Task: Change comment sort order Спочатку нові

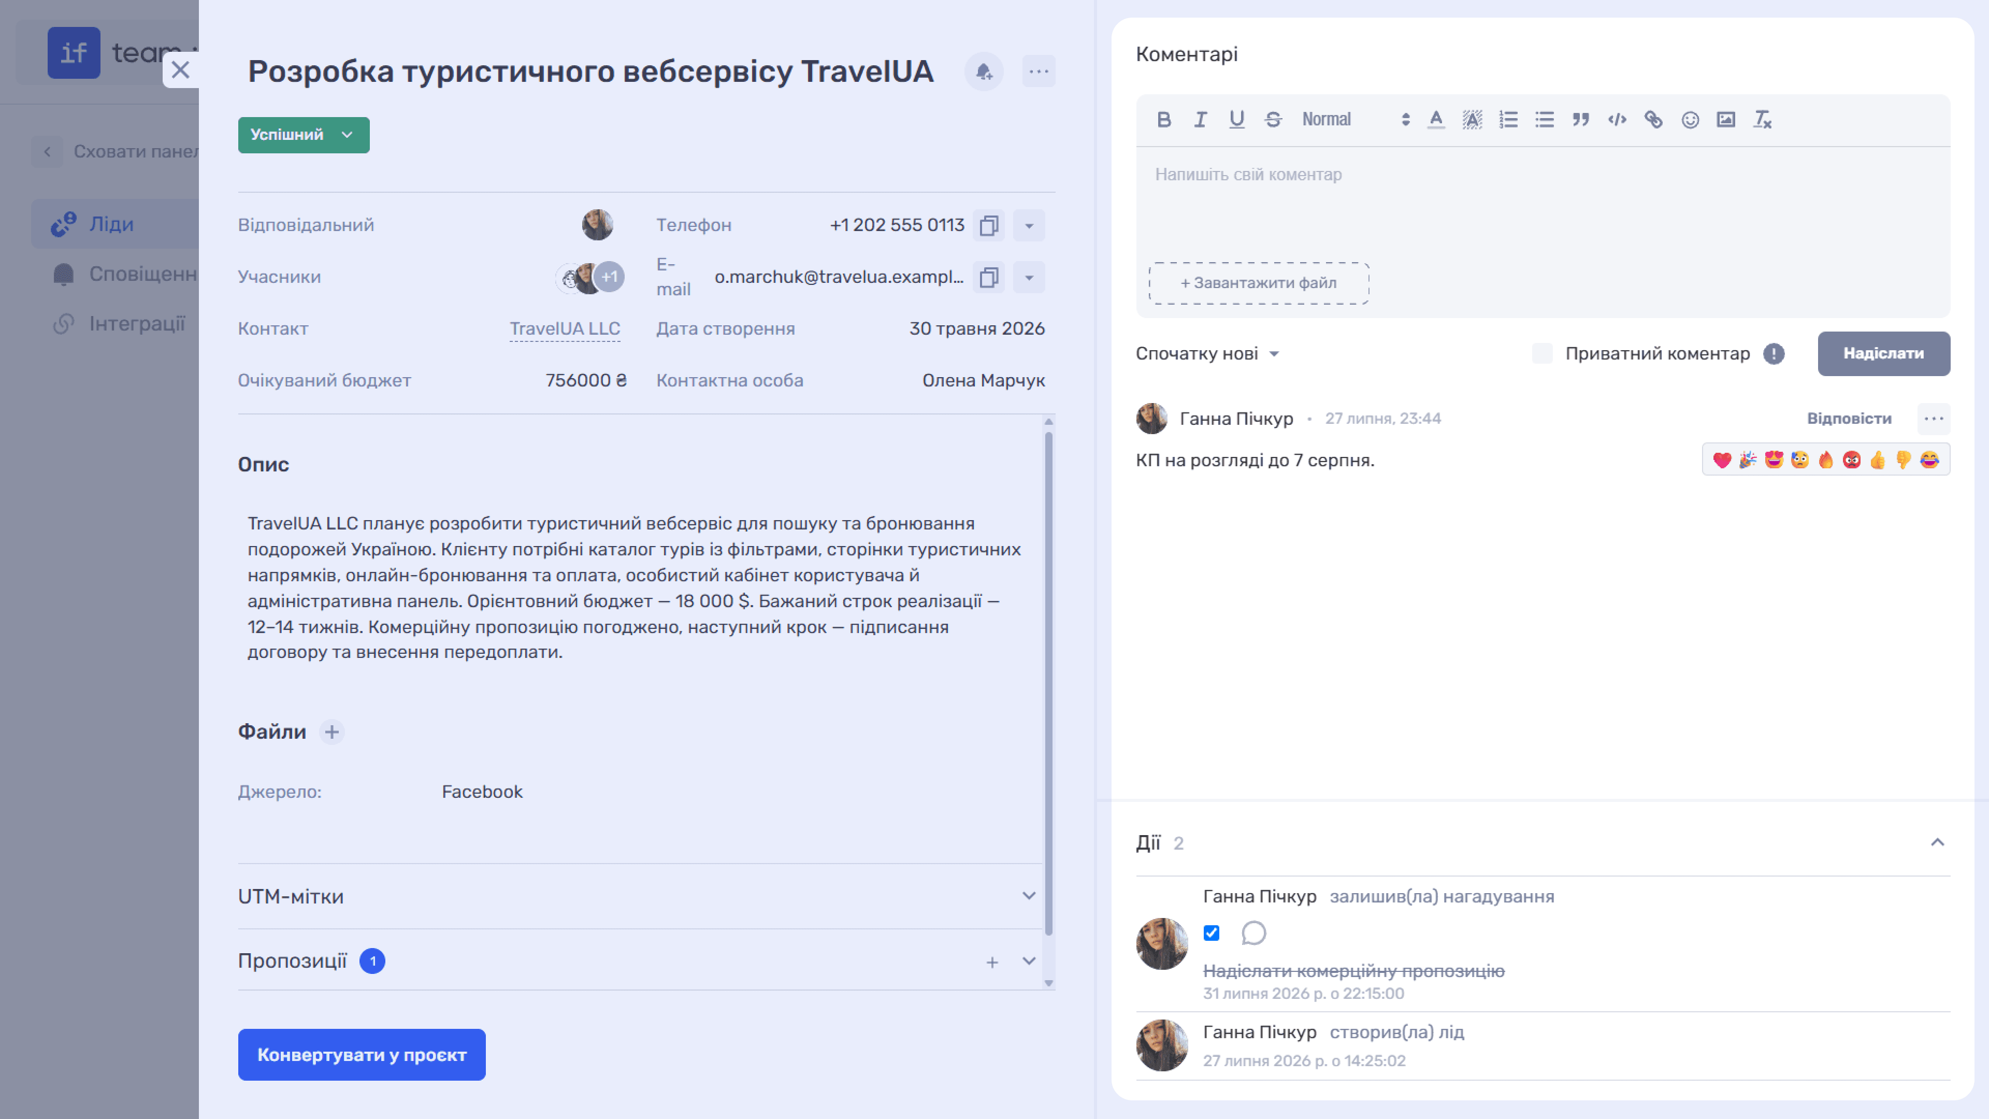Action: [x=1207, y=354]
